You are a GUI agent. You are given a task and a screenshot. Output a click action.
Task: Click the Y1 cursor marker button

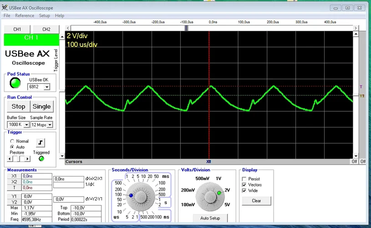14,196
